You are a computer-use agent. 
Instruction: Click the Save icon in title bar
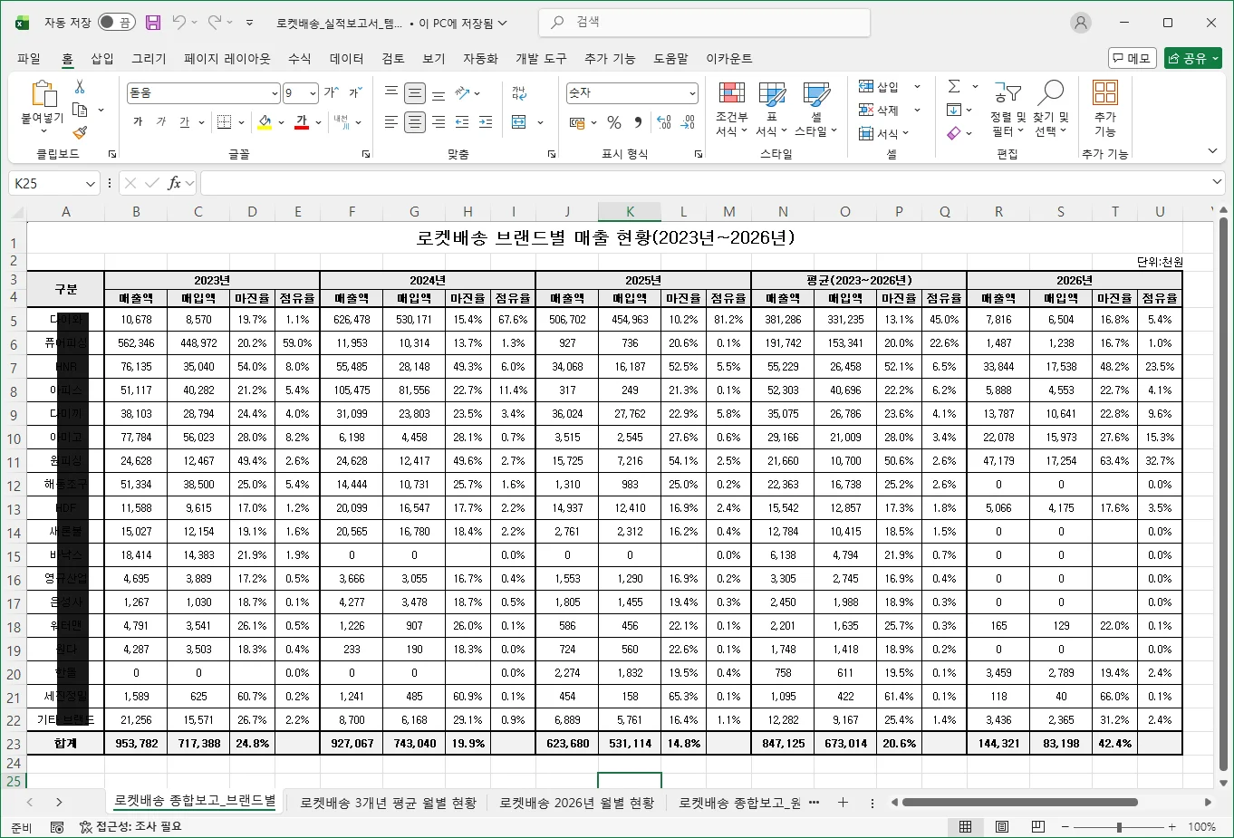(153, 23)
